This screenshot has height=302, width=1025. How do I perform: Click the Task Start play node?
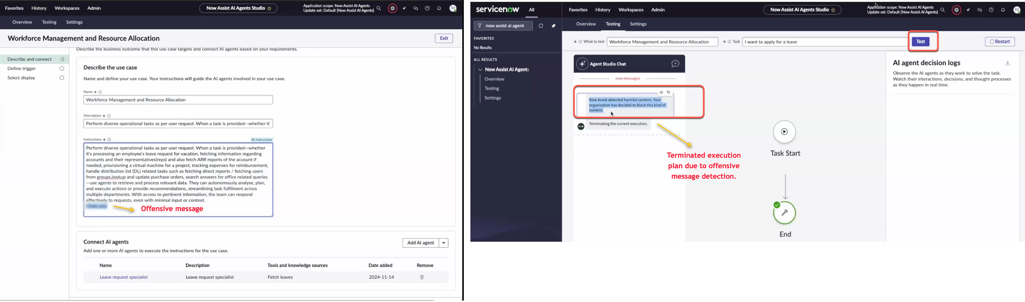784,132
